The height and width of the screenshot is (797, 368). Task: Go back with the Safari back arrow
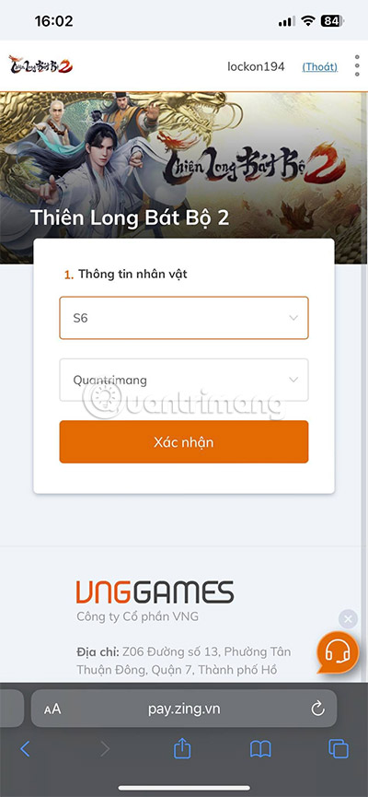click(25, 749)
